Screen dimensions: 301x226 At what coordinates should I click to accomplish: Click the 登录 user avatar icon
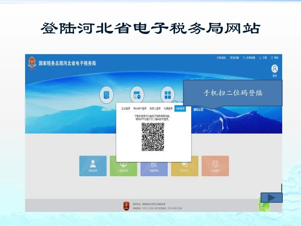(x=275, y=69)
